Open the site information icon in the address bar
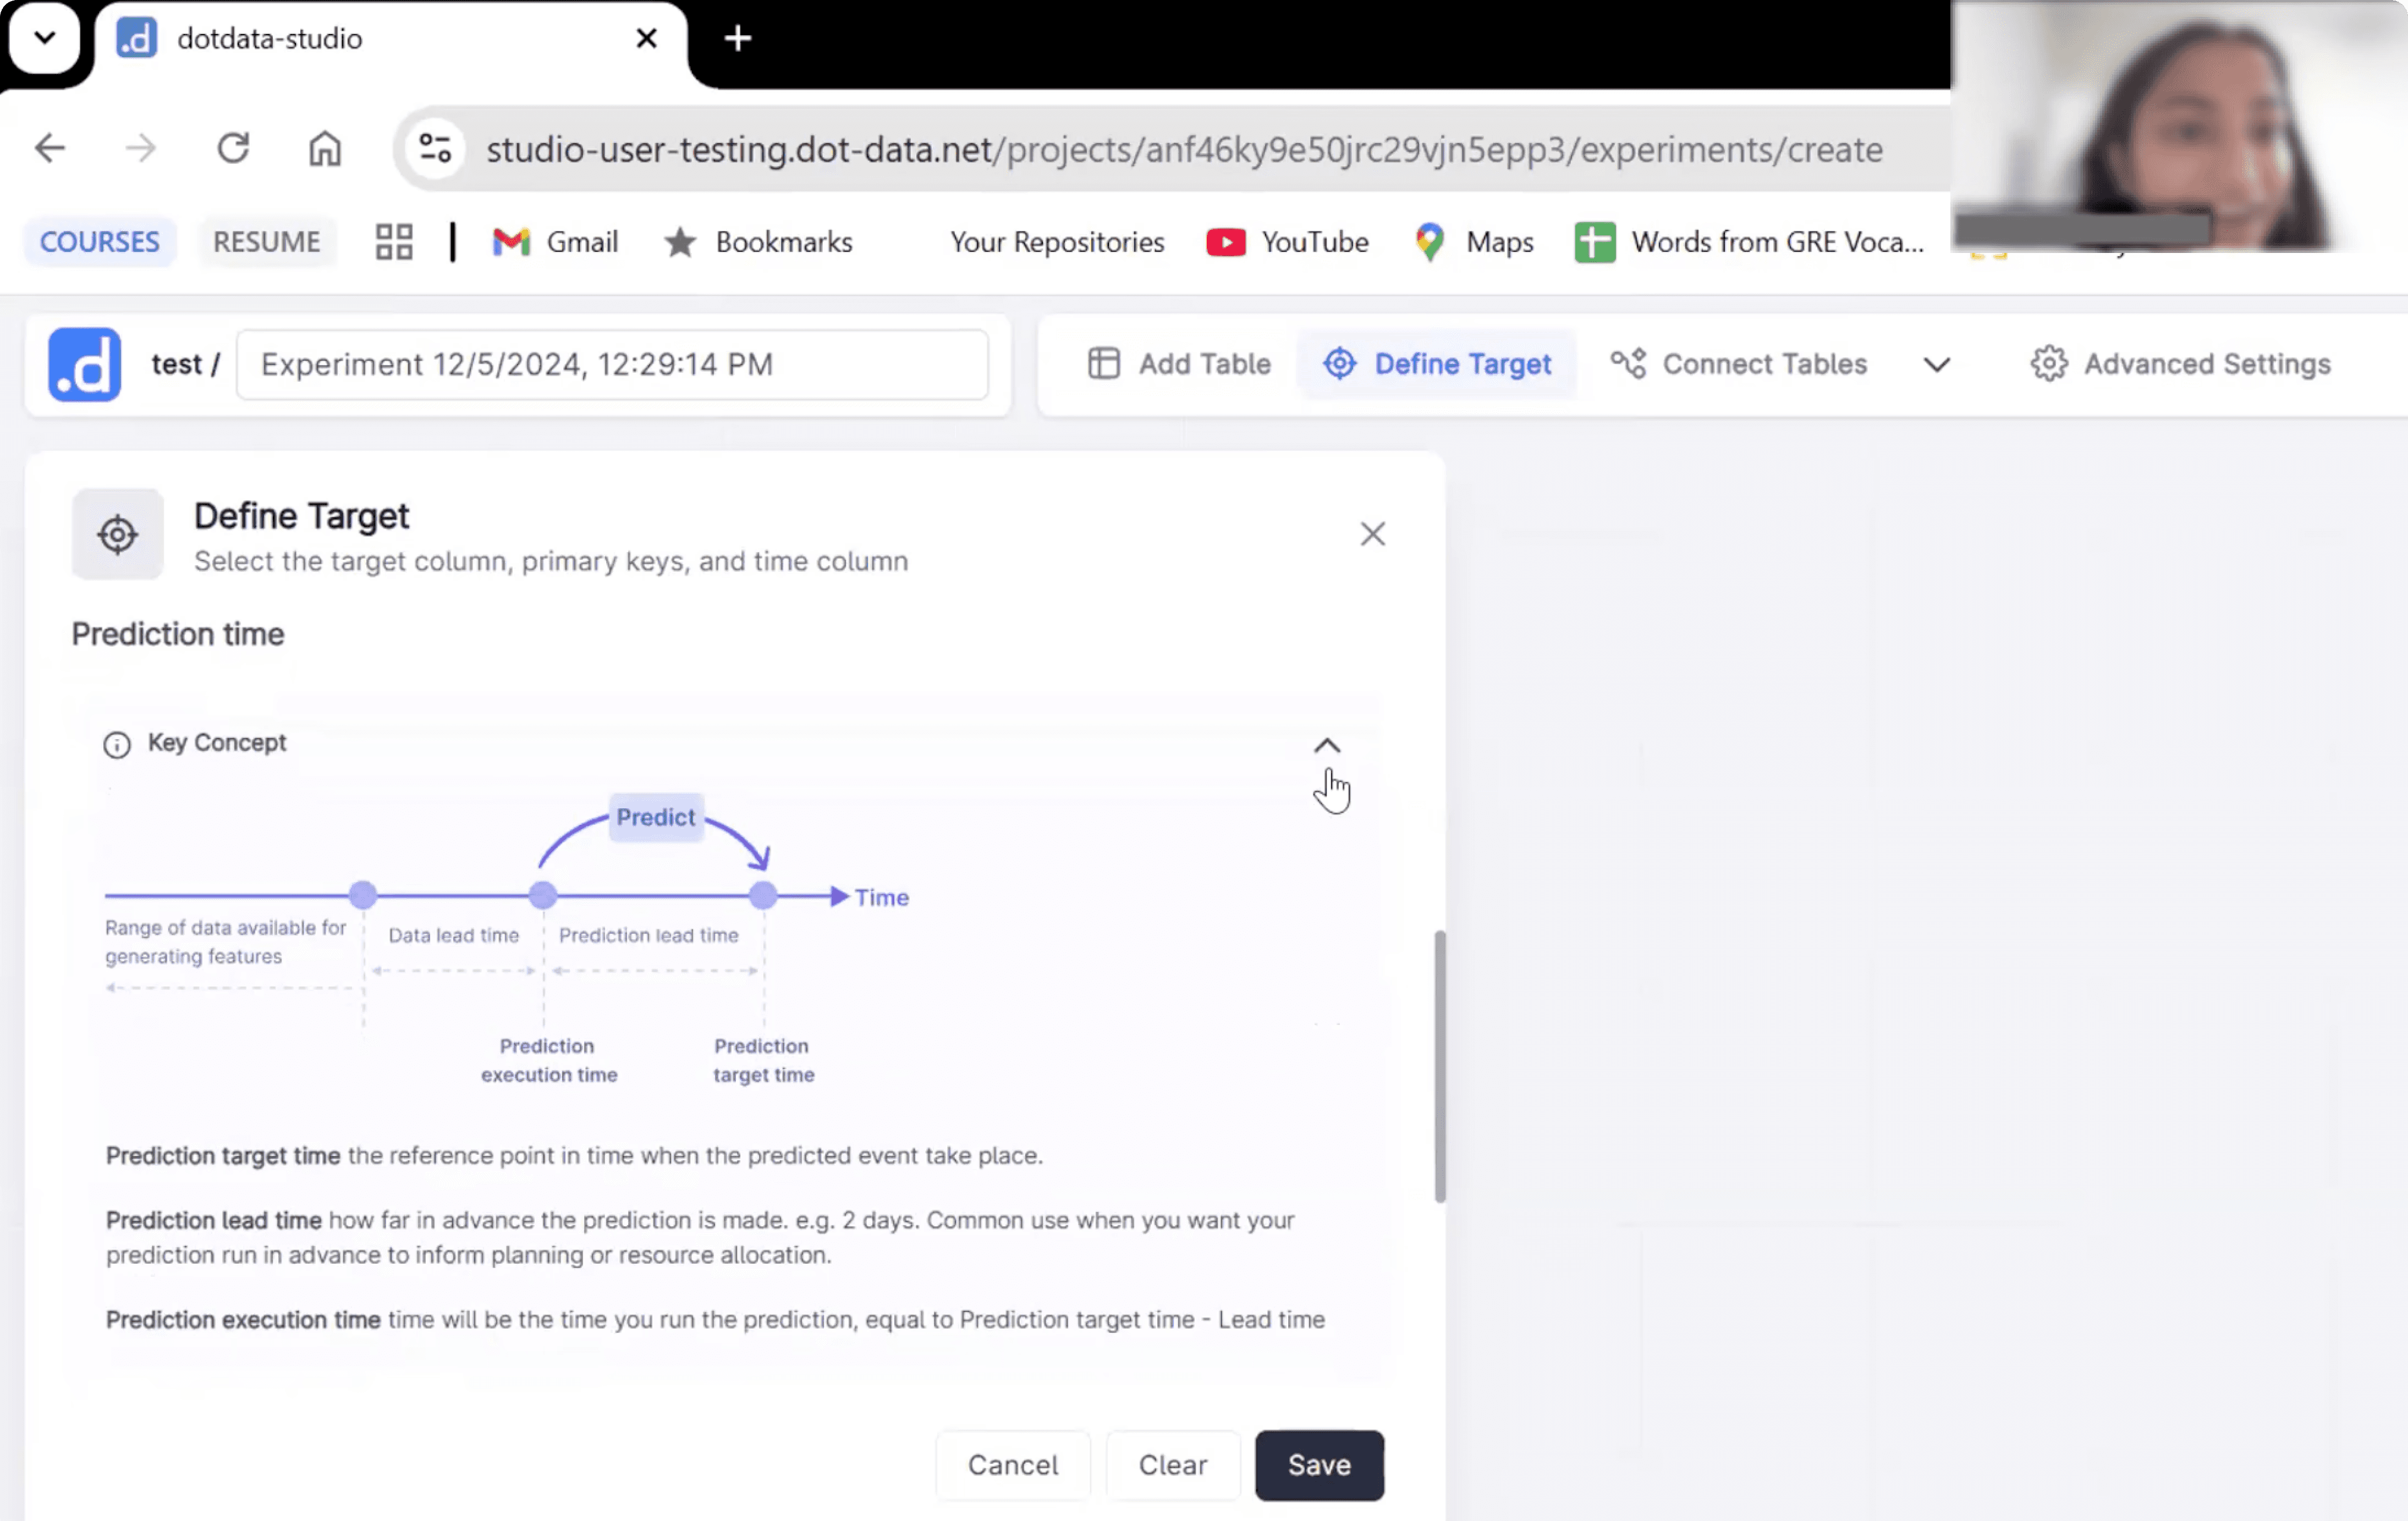Image resolution: width=2408 pixels, height=1521 pixels. coord(435,149)
